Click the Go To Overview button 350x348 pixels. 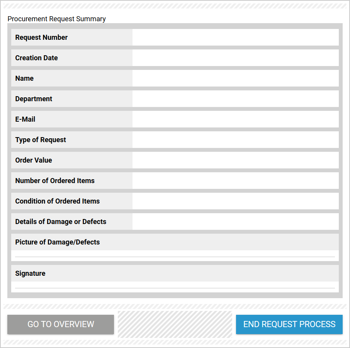61,324
